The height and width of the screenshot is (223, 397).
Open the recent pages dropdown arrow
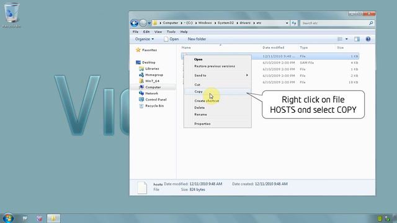pos(149,23)
